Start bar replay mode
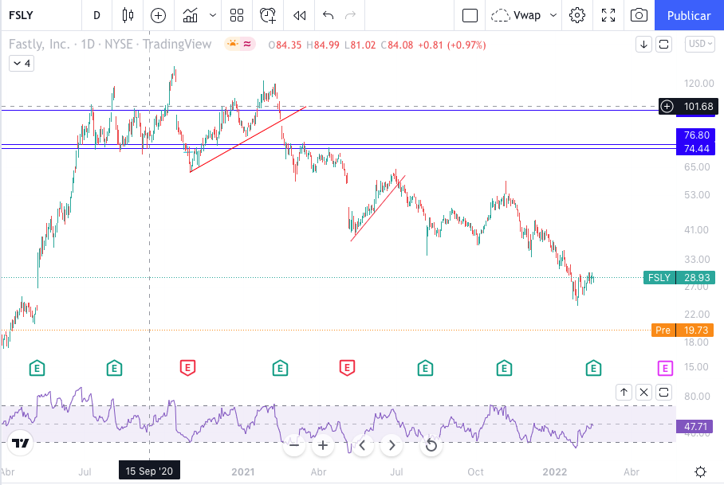 pos(299,15)
